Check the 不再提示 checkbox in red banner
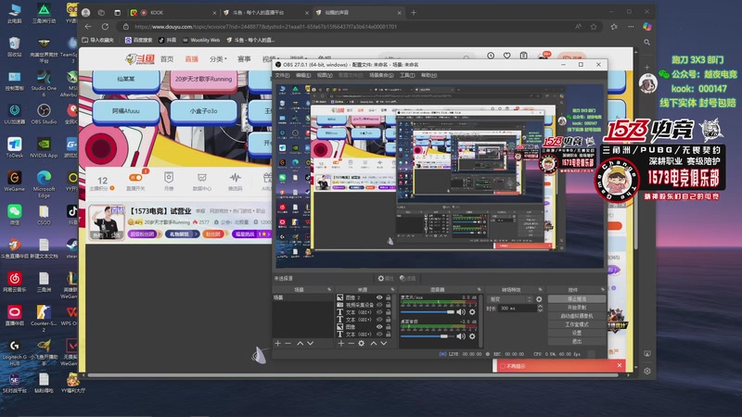 (503, 366)
